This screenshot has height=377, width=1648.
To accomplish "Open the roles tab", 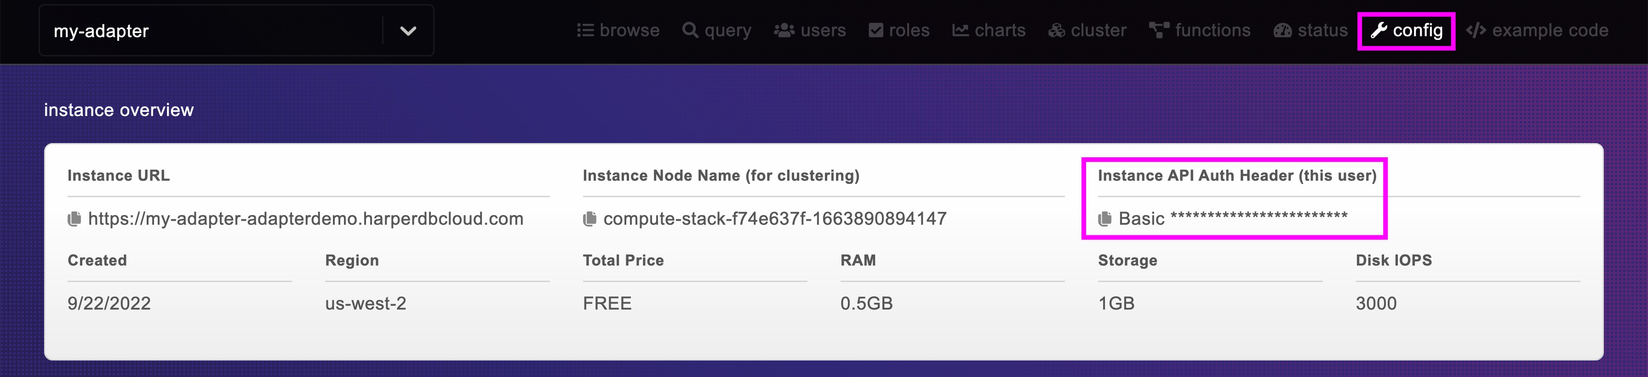I will tap(899, 31).
